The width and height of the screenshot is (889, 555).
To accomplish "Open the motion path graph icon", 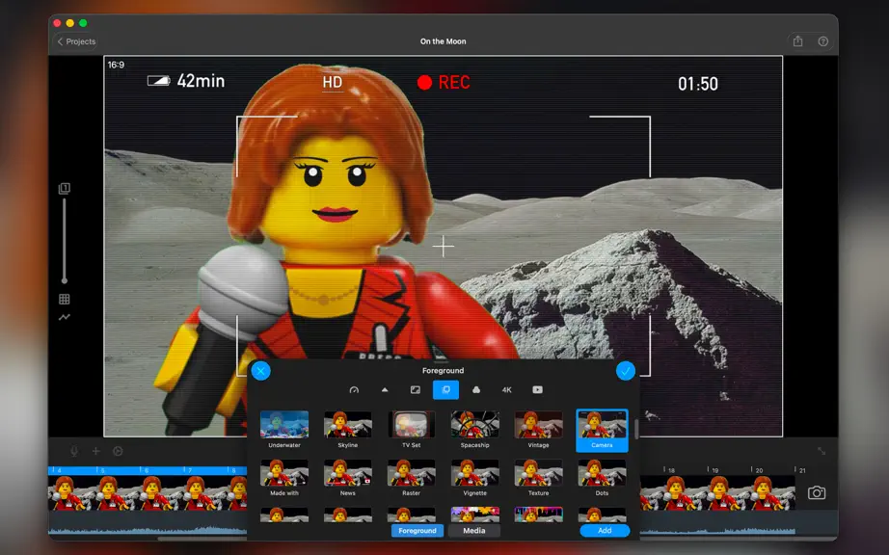I will point(64,317).
